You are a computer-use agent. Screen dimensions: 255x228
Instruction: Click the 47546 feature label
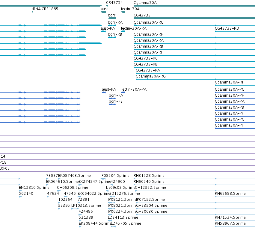coord(70,194)
